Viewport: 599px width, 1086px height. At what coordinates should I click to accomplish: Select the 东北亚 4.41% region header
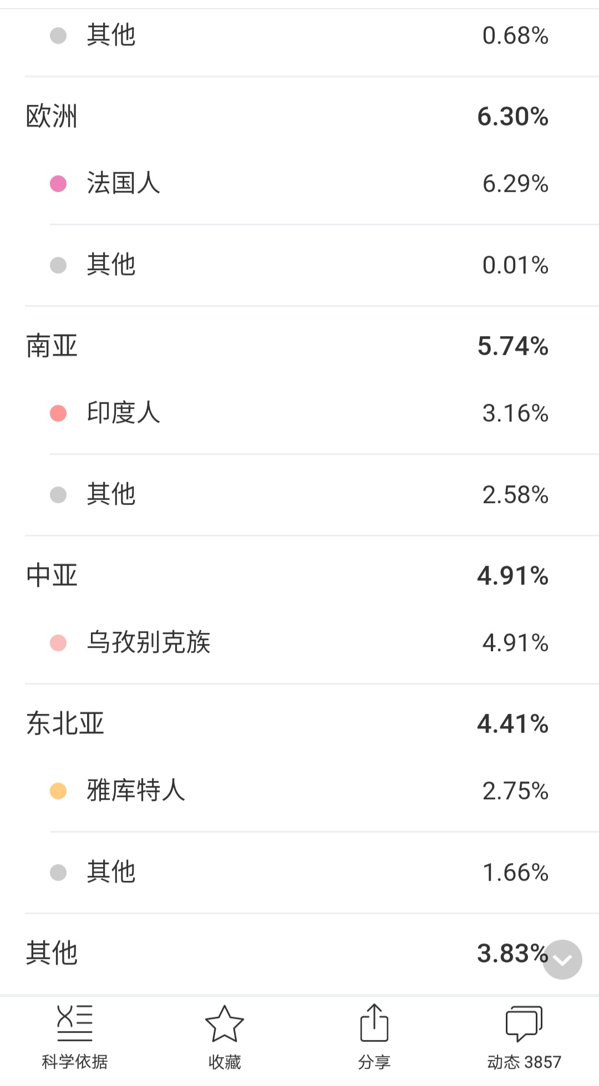[x=299, y=724]
